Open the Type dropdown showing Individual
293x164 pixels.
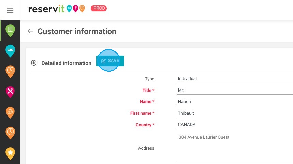coord(235,79)
